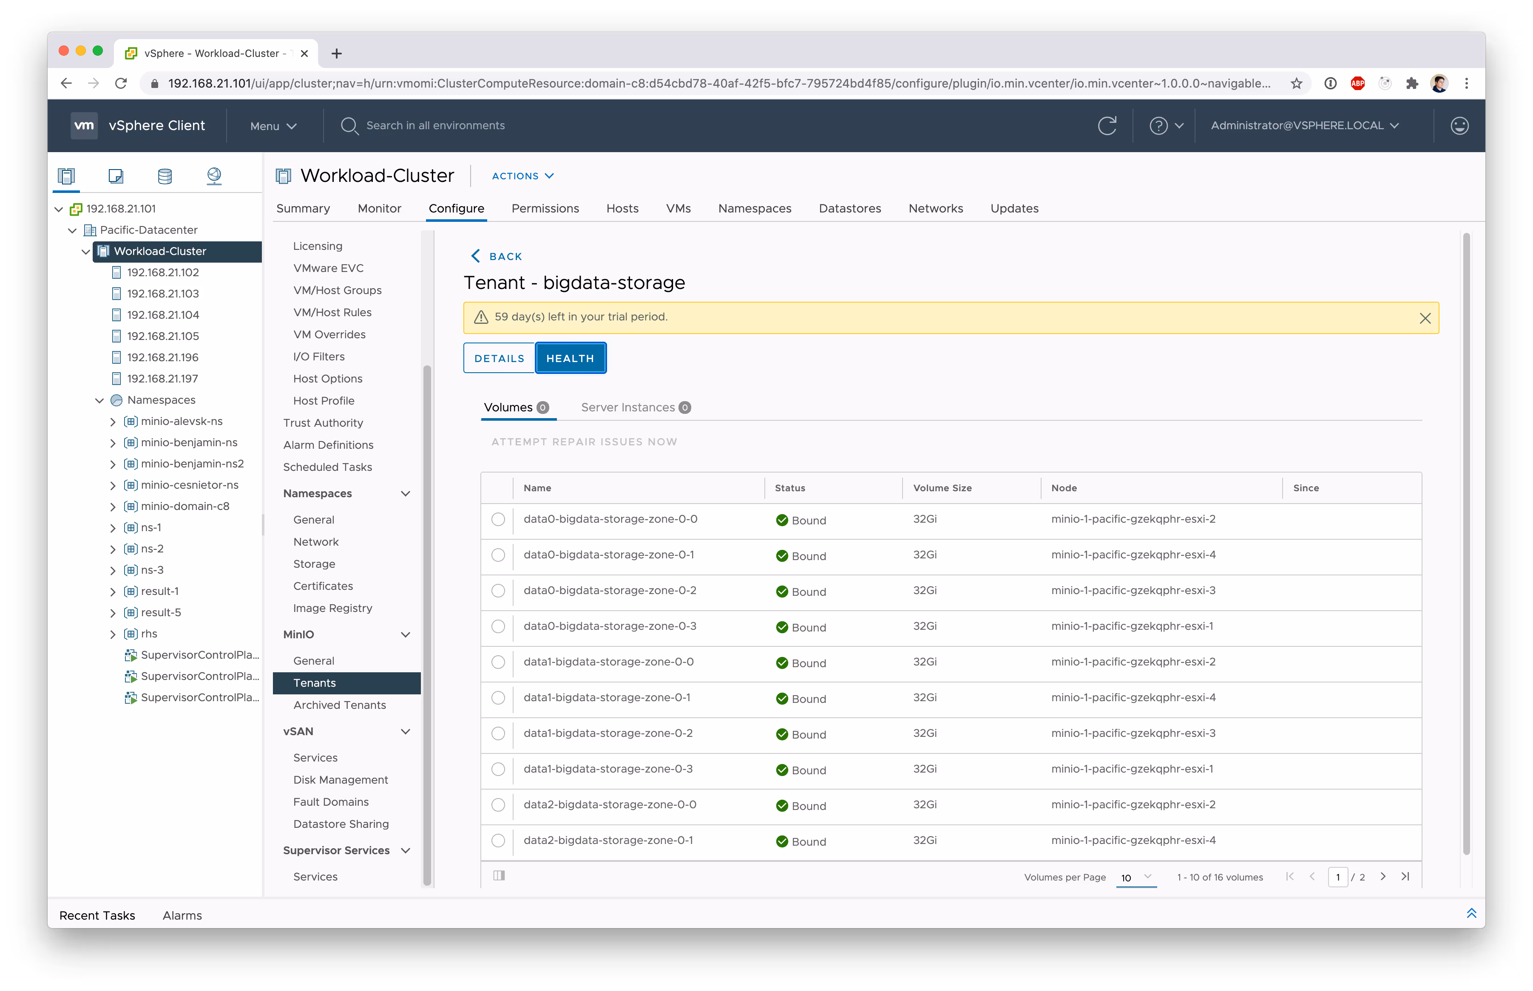This screenshot has height=991, width=1533.
Task: Click the search magnifier icon
Action: [x=349, y=125]
